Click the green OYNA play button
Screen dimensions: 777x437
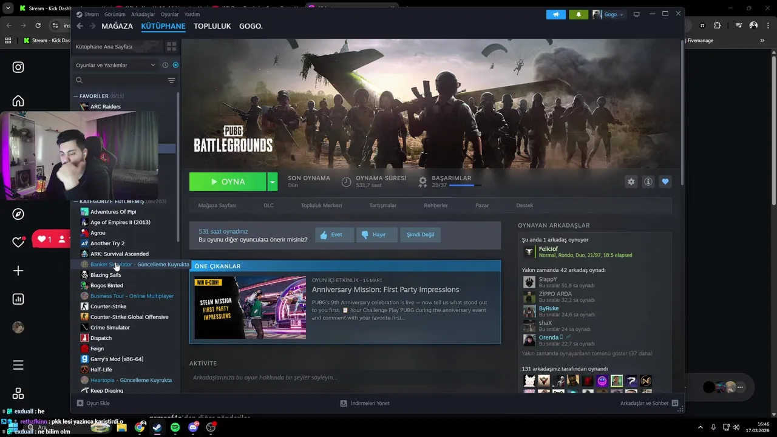[x=228, y=181]
